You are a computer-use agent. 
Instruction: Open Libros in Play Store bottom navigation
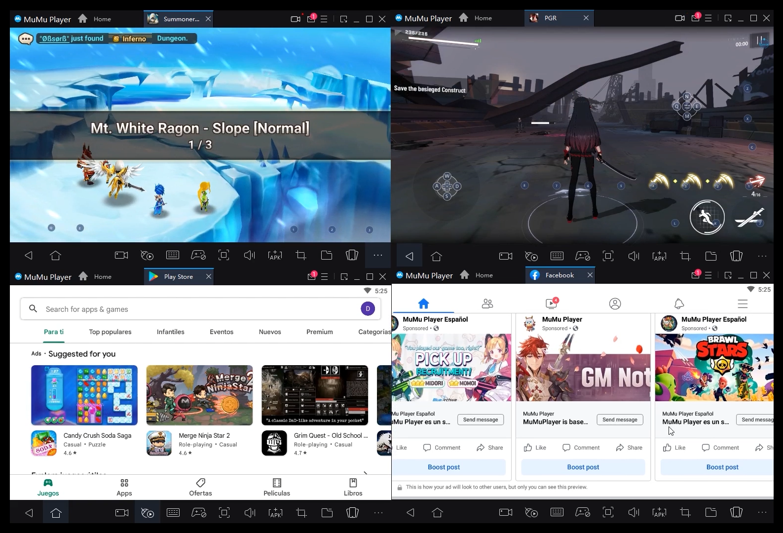[353, 487]
